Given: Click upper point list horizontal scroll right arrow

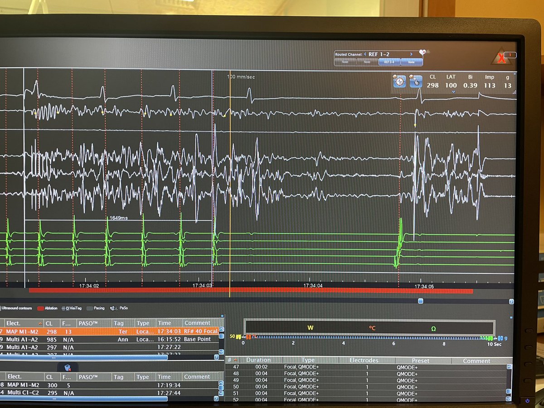Looking at the screenshot, I should pos(216,357).
